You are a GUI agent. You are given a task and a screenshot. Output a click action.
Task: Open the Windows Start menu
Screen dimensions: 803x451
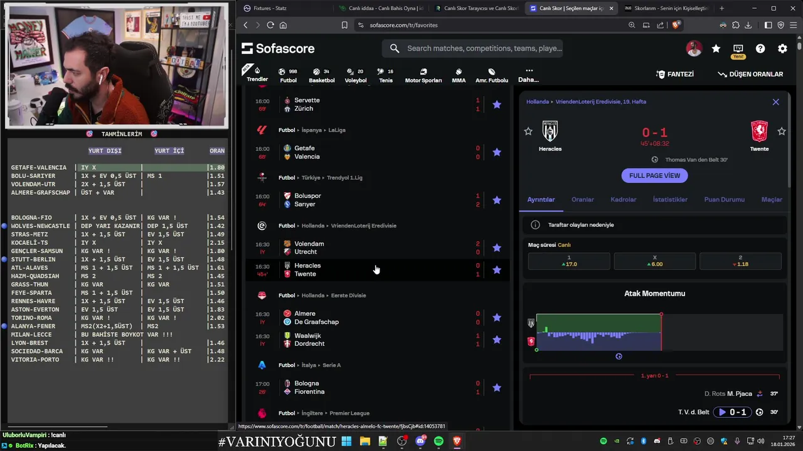pos(346,441)
